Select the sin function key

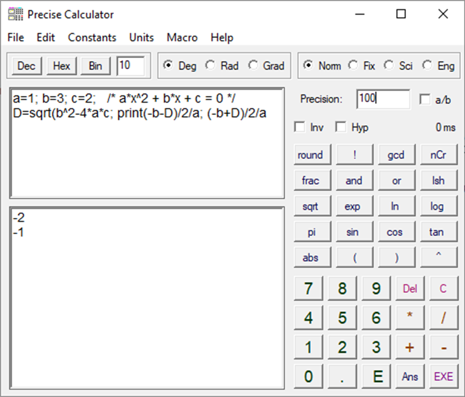tap(354, 232)
